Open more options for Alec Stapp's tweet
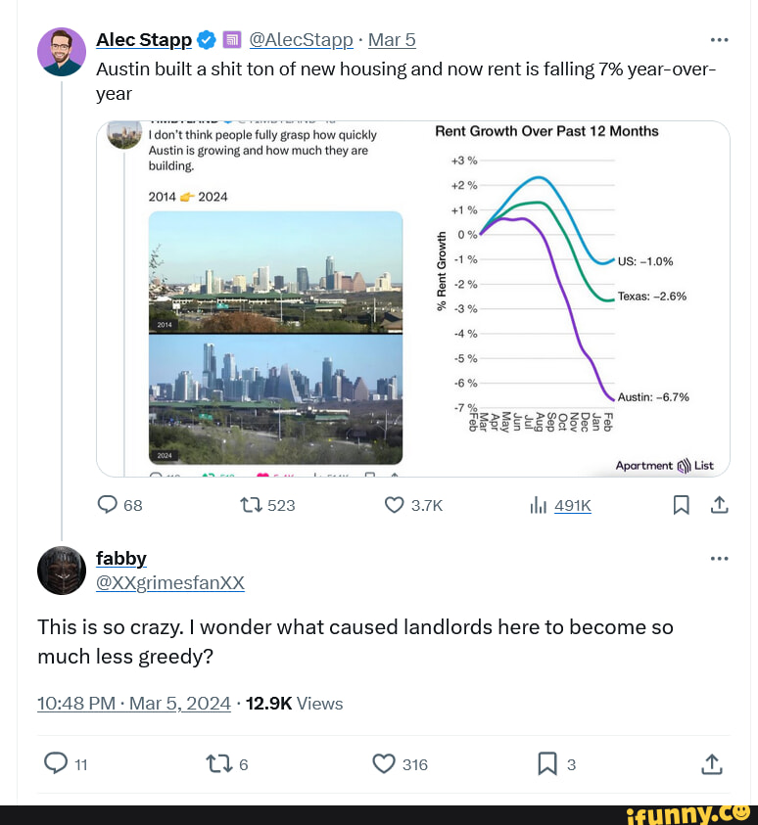The height and width of the screenshot is (825, 758). 719,40
